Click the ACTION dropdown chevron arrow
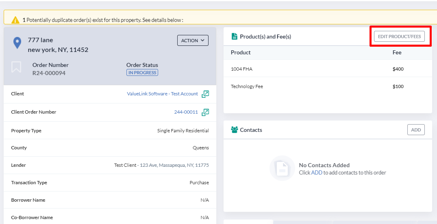 (202, 41)
